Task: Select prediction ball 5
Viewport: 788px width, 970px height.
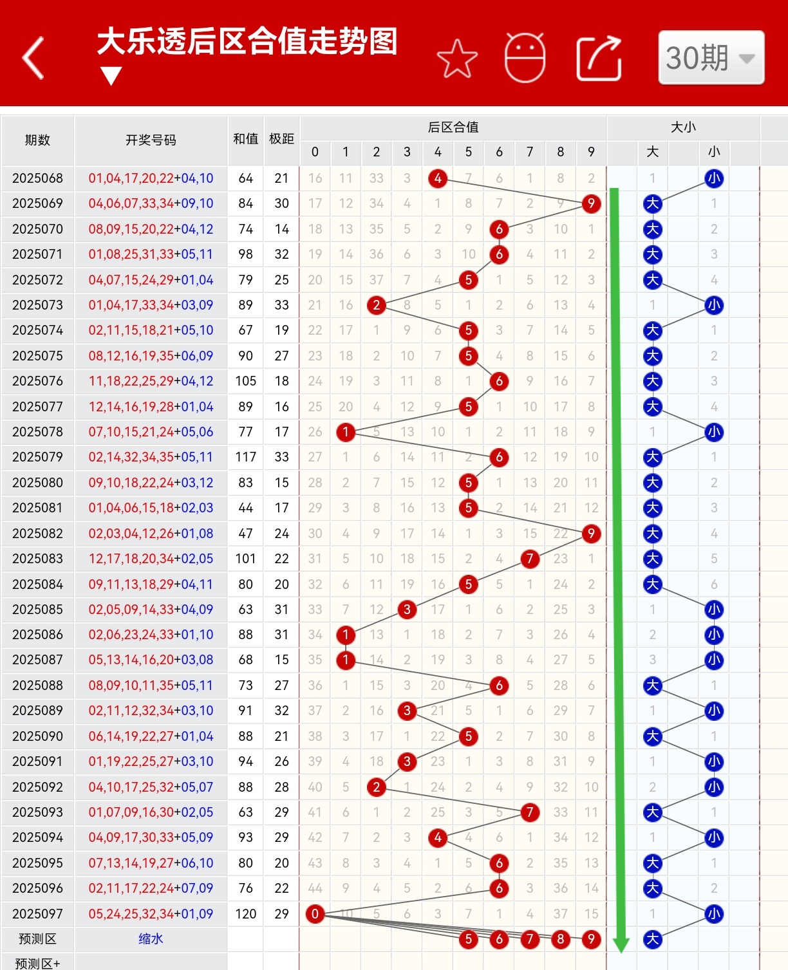Action: [x=469, y=939]
